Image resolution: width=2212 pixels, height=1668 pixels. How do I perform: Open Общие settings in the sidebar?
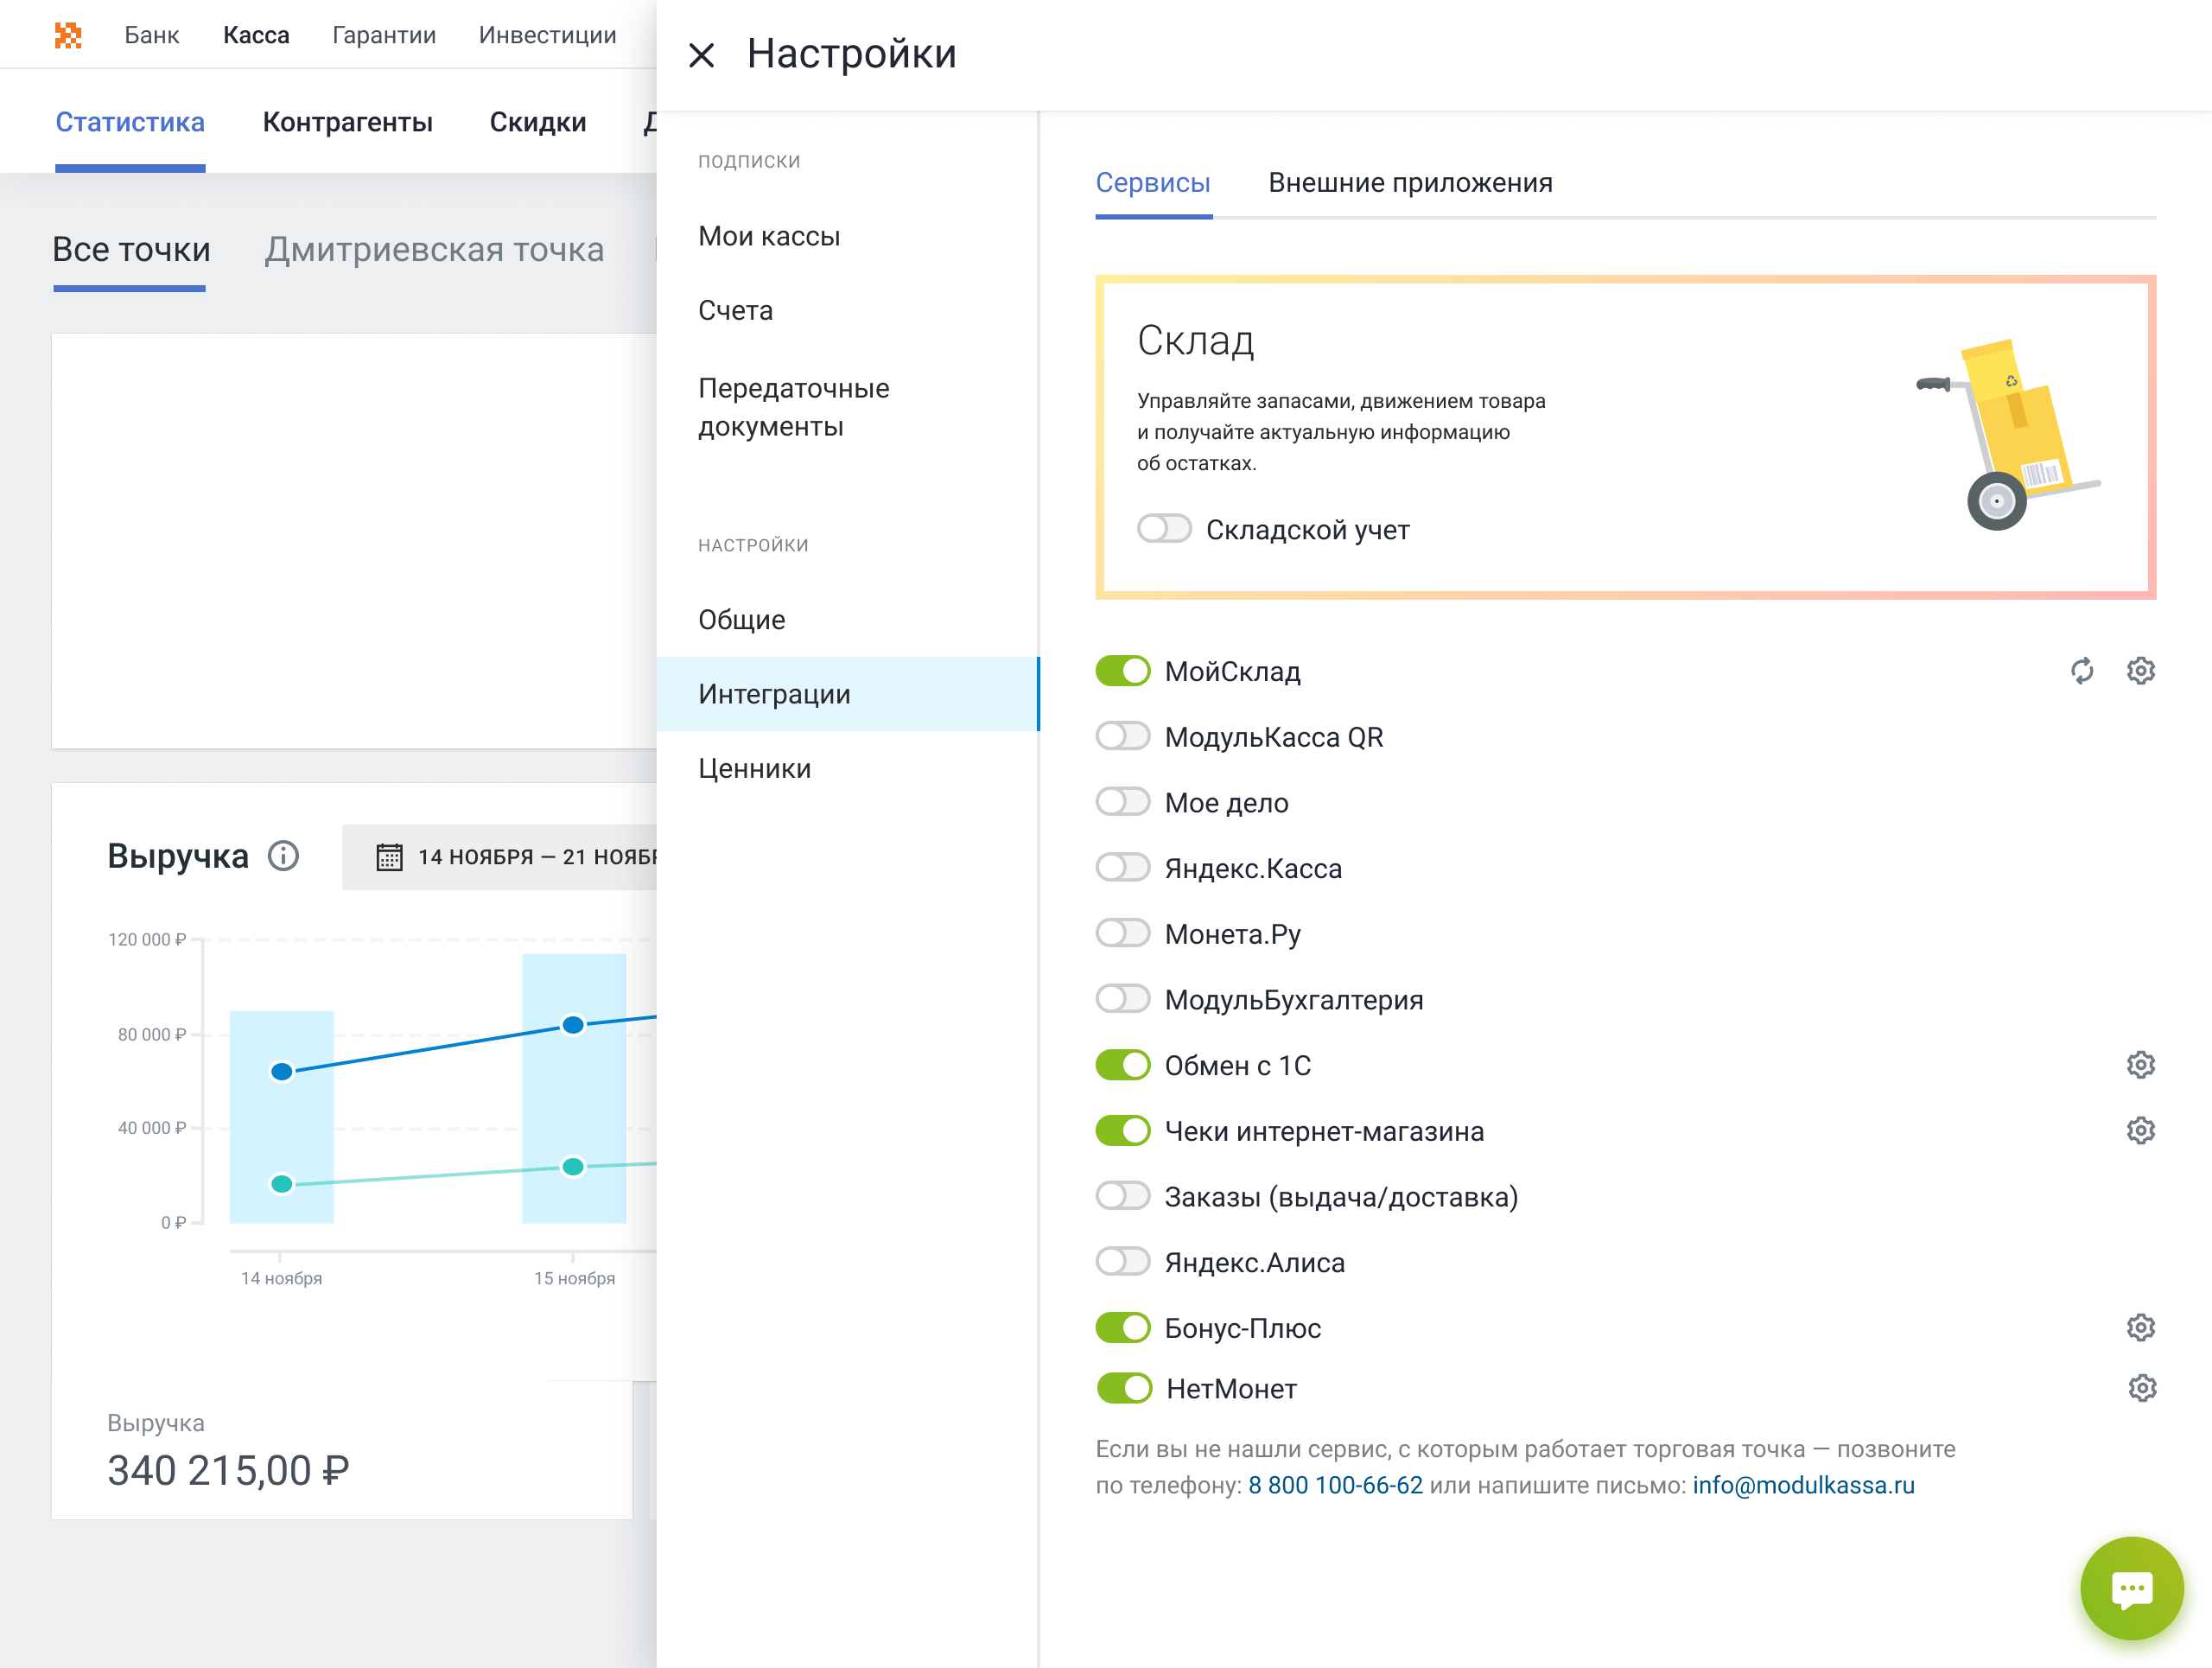[x=849, y=620]
